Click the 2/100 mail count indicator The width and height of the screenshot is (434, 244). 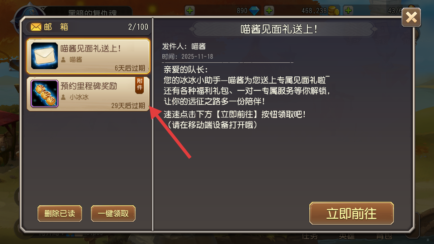tap(138, 27)
